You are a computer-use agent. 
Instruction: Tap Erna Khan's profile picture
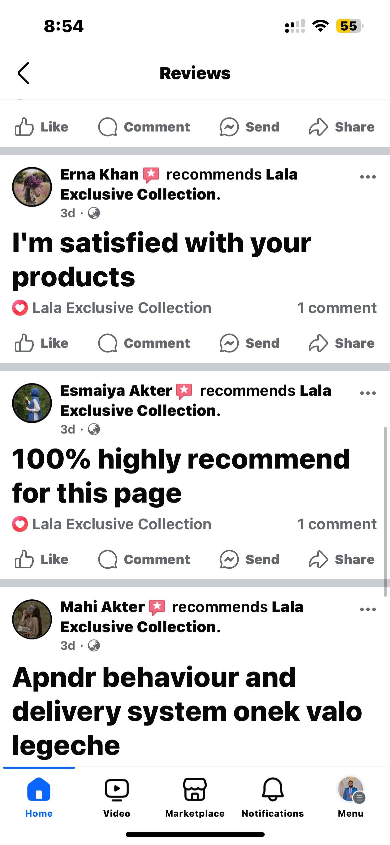click(x=32, y=187)
